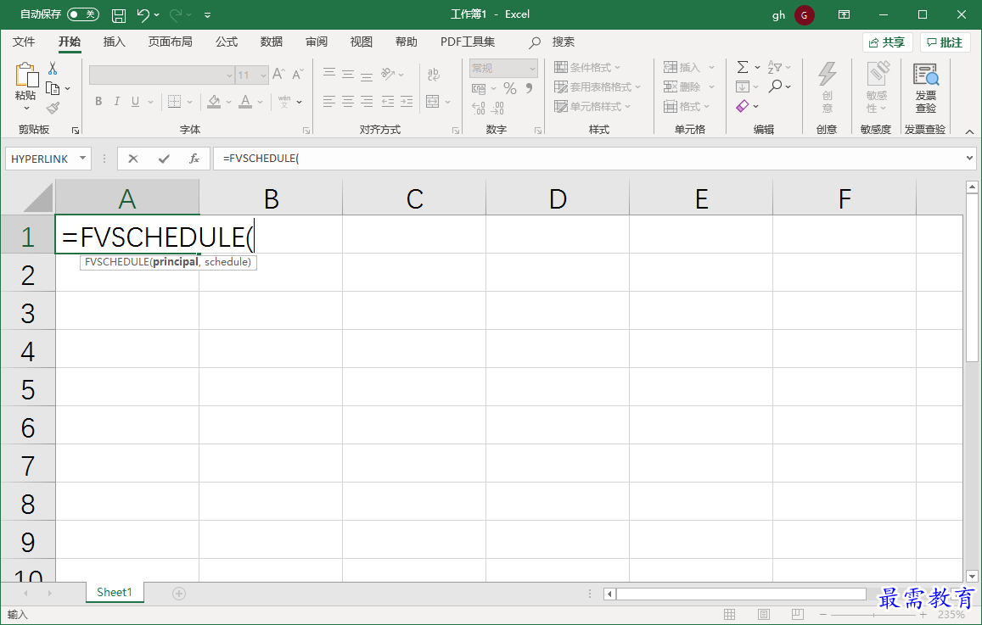The height and width of the screenshot is (625, 982).
Task: Click the Undo arrow icon
Action: pyautogui.click(x=143, y=14)
